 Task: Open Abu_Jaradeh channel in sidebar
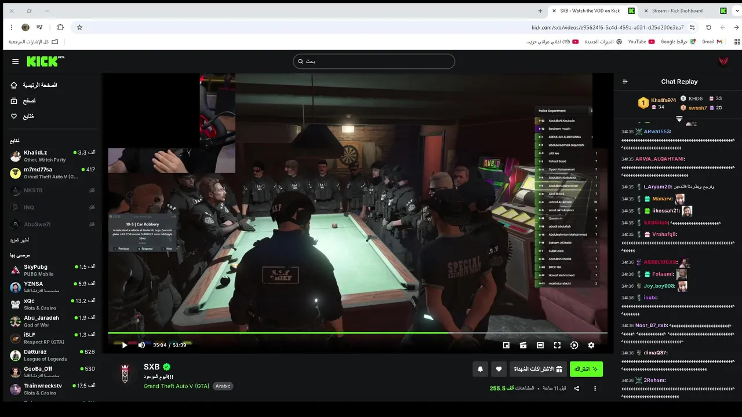click(52, 321)
